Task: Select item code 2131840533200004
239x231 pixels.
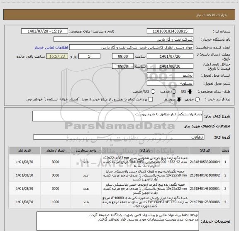Action: [205, 162]
